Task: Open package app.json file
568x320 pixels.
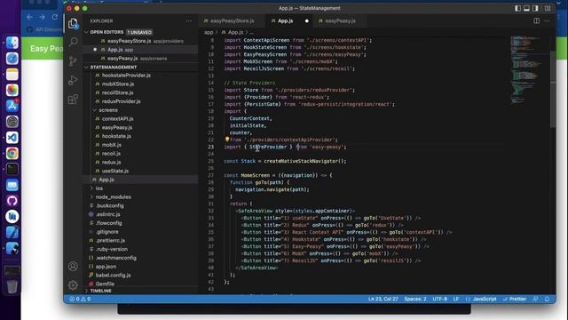Action: pyautogui.click(x=106, y=267)
